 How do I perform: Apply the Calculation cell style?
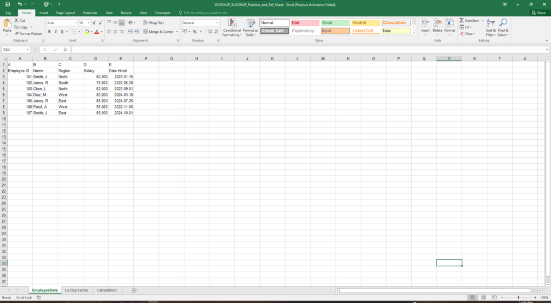point(396,22)
